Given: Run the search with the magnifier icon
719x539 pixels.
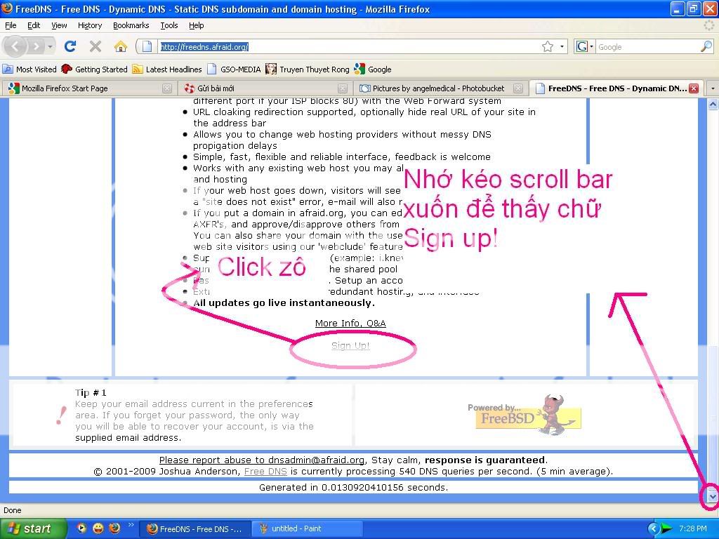Looking at the screenshot, I should [706, 46].
